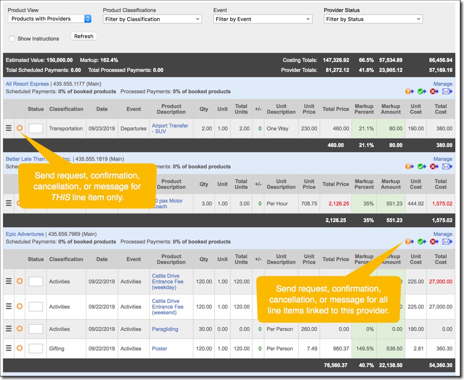Click drag handle on Poster row
Image resolution: width=464 pixels, height=380 pixels.
9,349
